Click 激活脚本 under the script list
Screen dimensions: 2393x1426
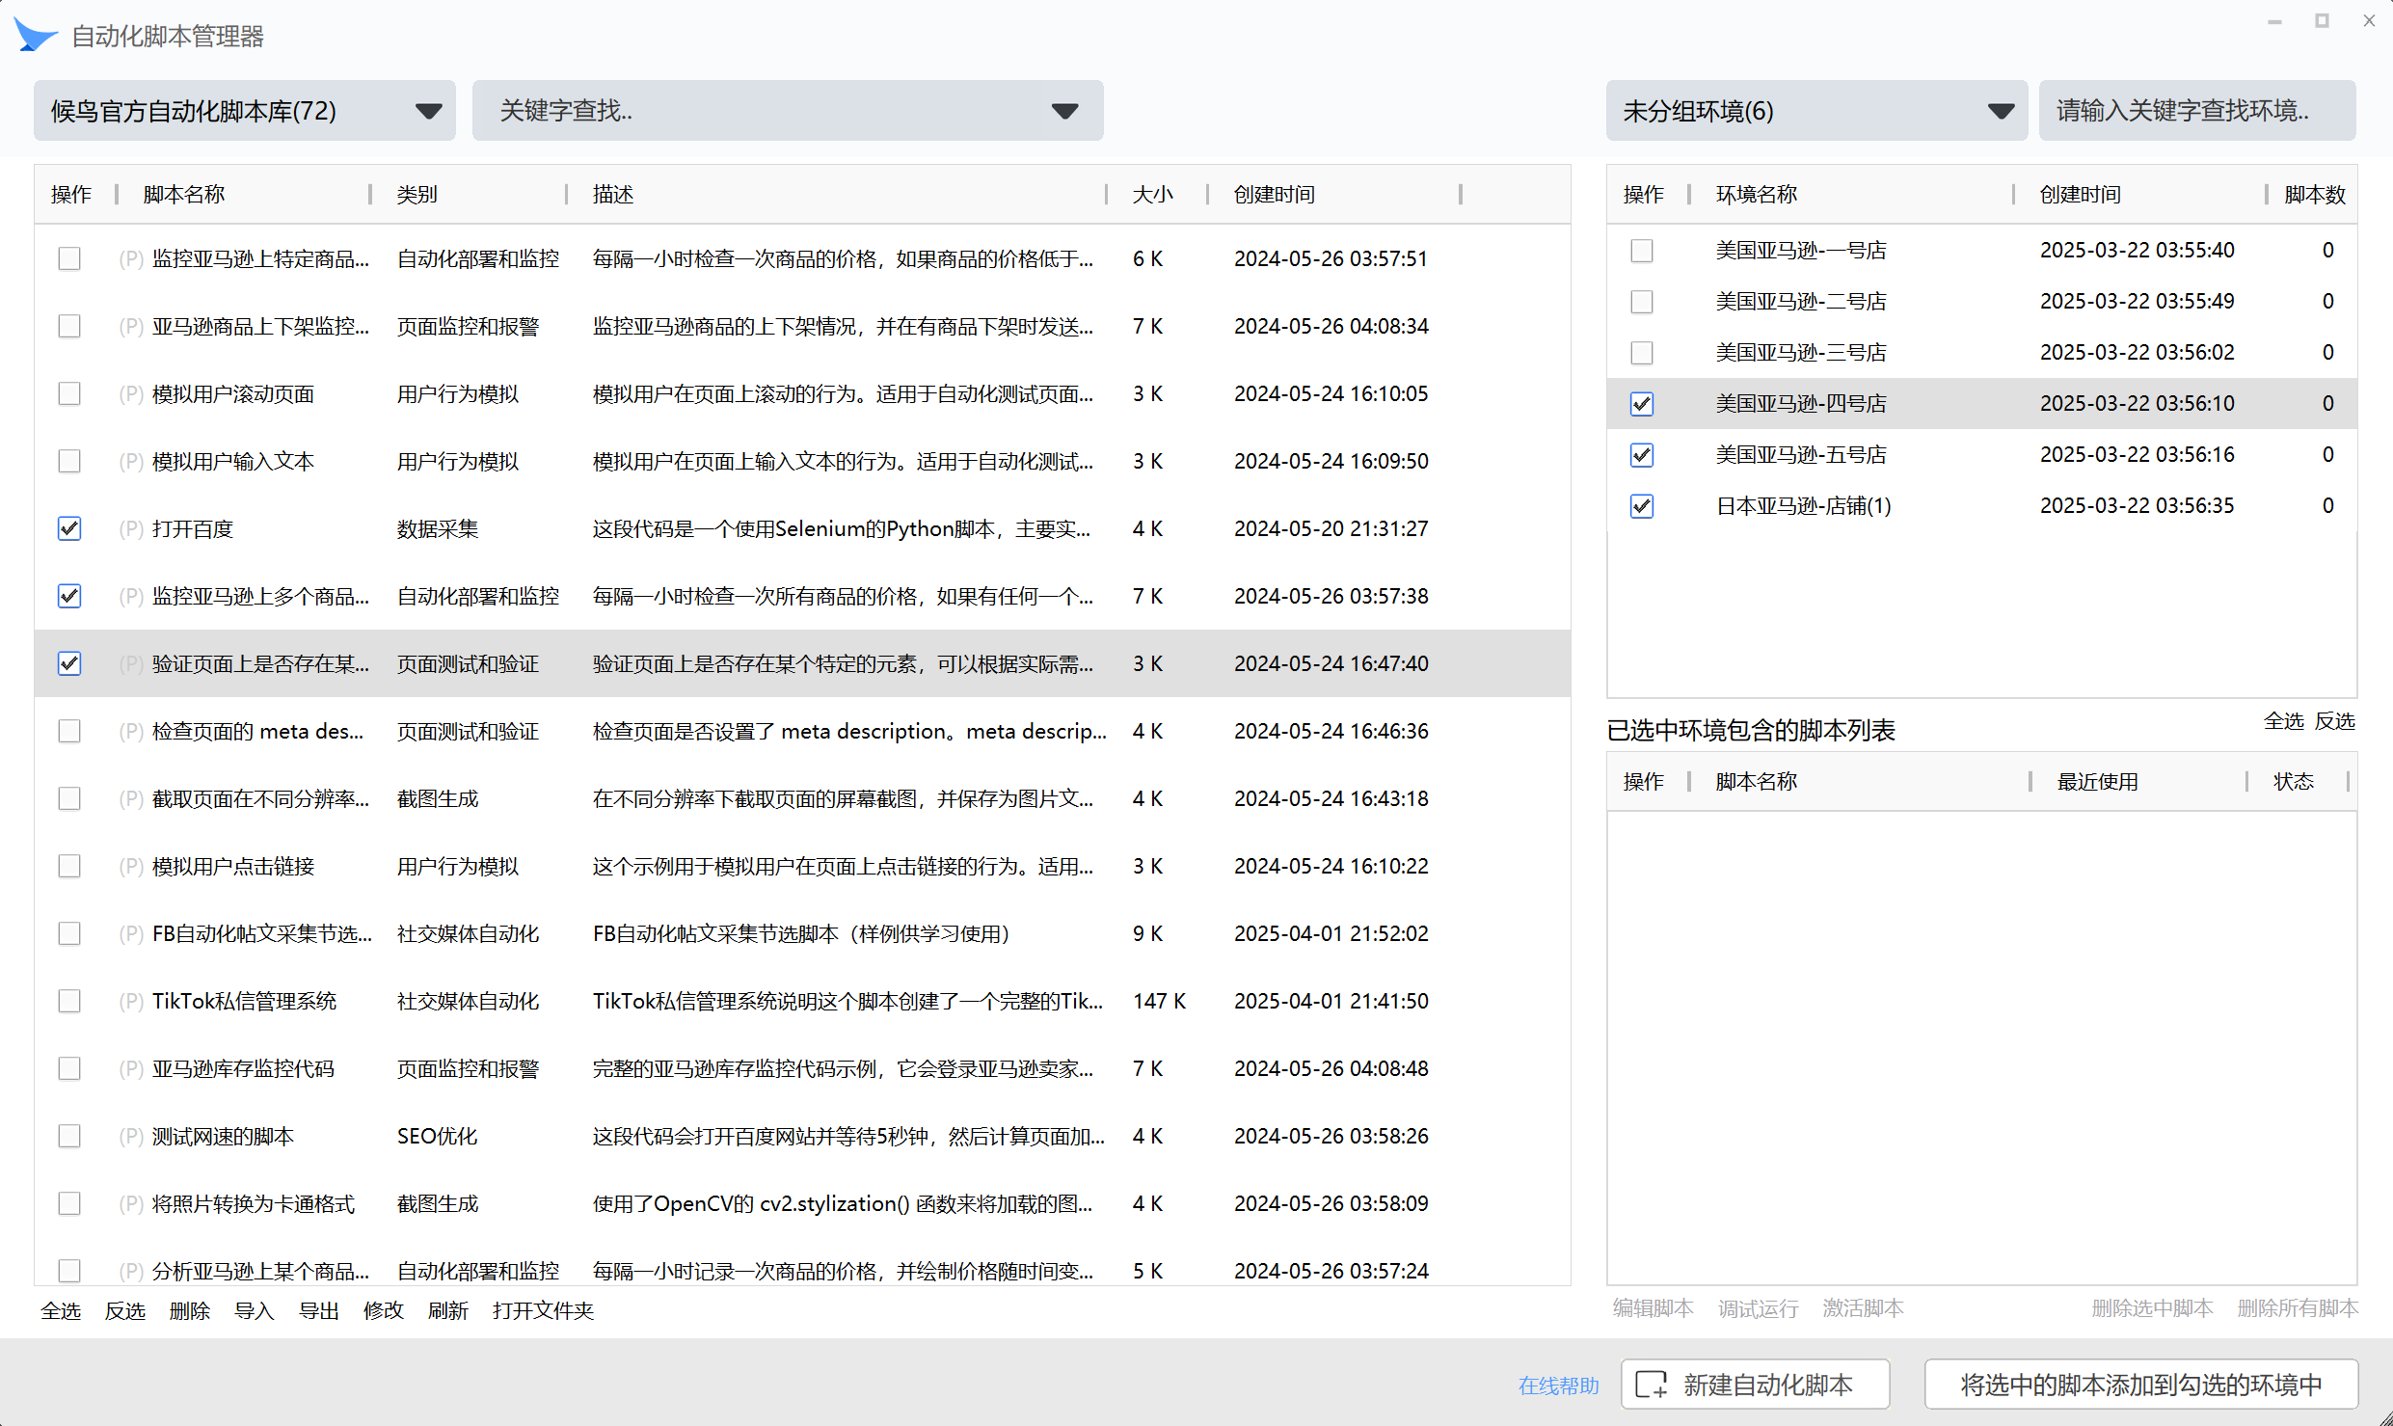click(1863, 1308)
